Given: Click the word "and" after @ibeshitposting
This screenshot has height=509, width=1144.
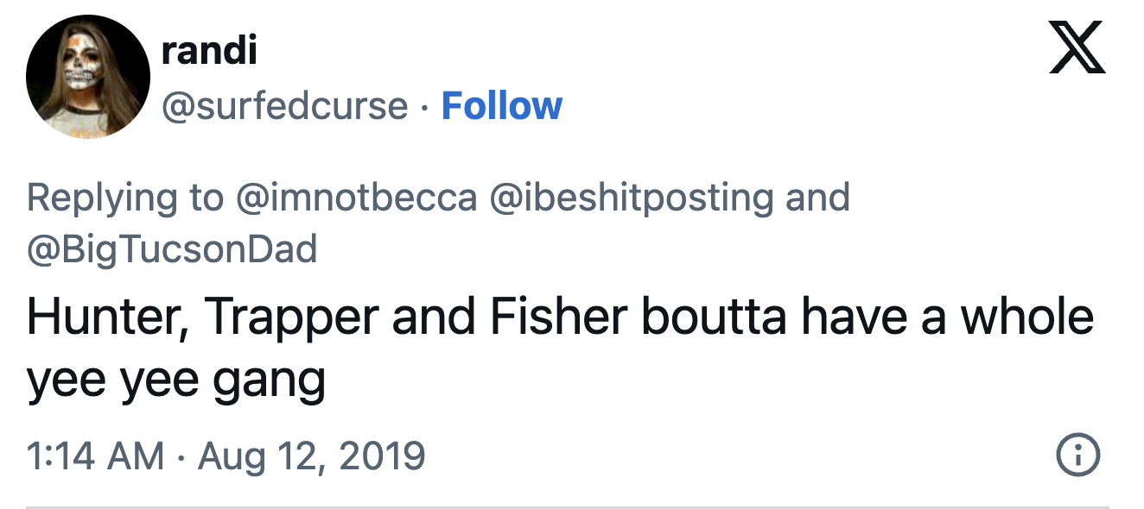Looking at the screenshot, I should [x=817, y=198].
